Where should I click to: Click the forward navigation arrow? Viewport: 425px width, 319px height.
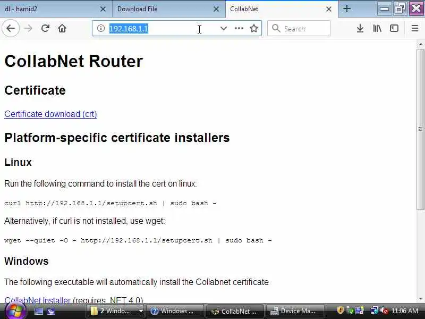pos(28,28)
